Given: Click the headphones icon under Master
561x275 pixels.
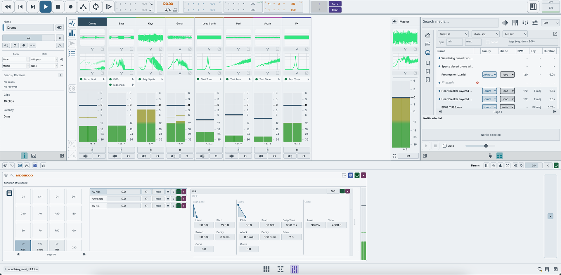Looking at the screenshot, I should pos(394,156).
